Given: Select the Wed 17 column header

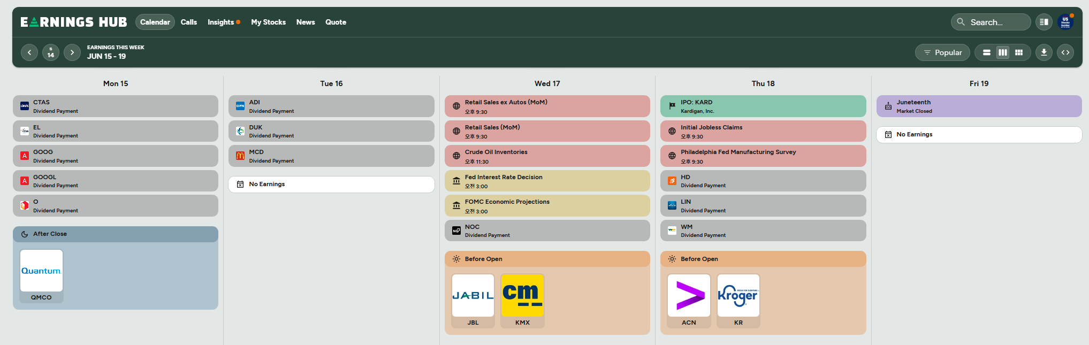Looking at the screenshot, I should (x=547, y=83).
